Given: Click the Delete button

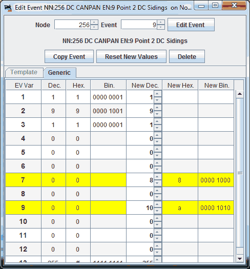Looking at the screenshot, I should pyautogui.click(x=187, y=56).
